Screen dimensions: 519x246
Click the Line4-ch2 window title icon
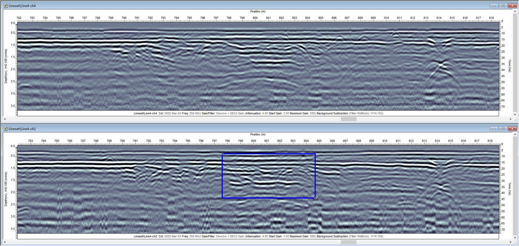click(5, 129)
